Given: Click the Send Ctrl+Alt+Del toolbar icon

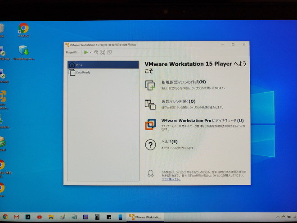Looking at the screenshot, I should (96, 52).
